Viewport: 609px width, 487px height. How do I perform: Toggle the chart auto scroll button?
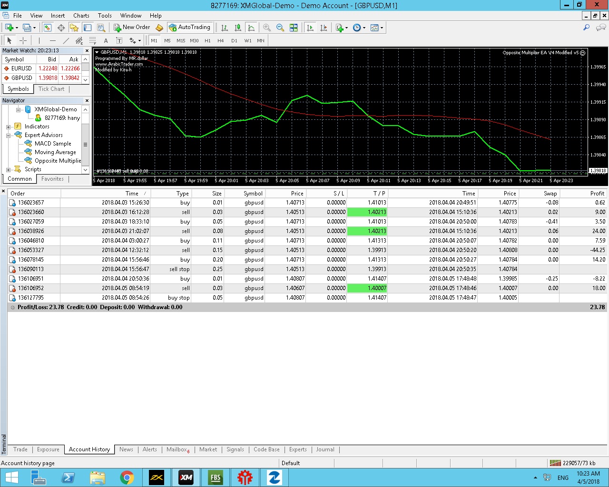click(x=310, y=28)
